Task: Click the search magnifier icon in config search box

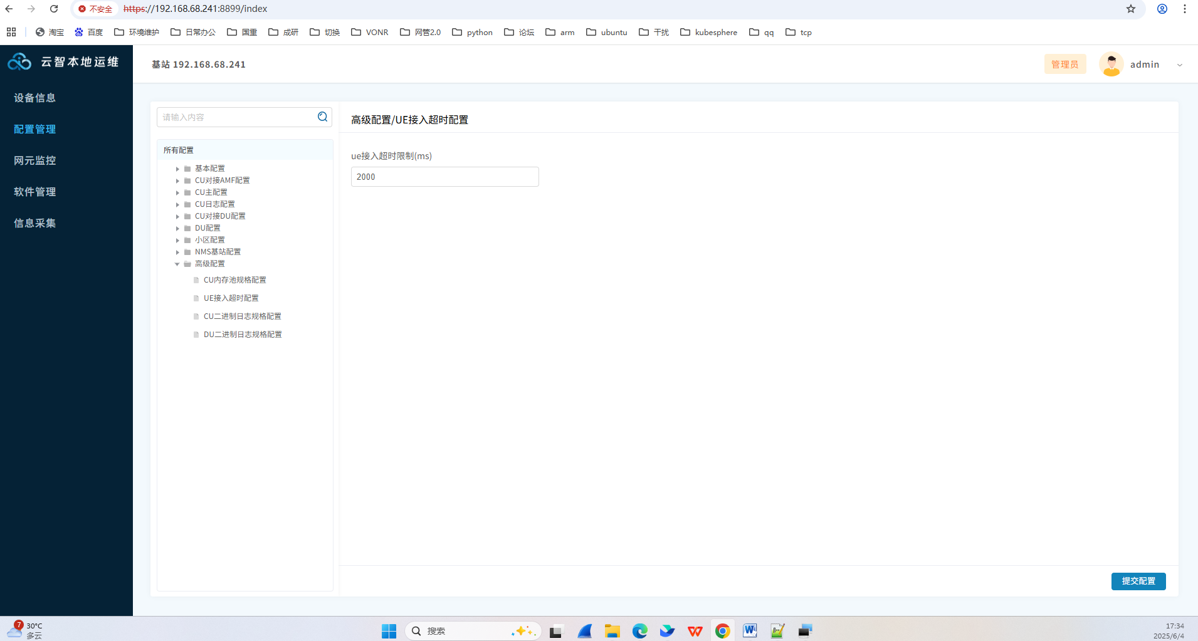Action: coord(322,117)
